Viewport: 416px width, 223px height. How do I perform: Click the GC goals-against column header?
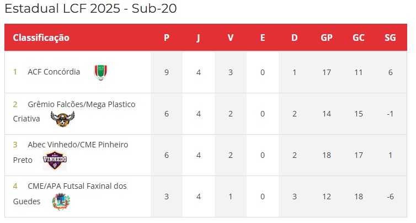click(x=359, y=38)
